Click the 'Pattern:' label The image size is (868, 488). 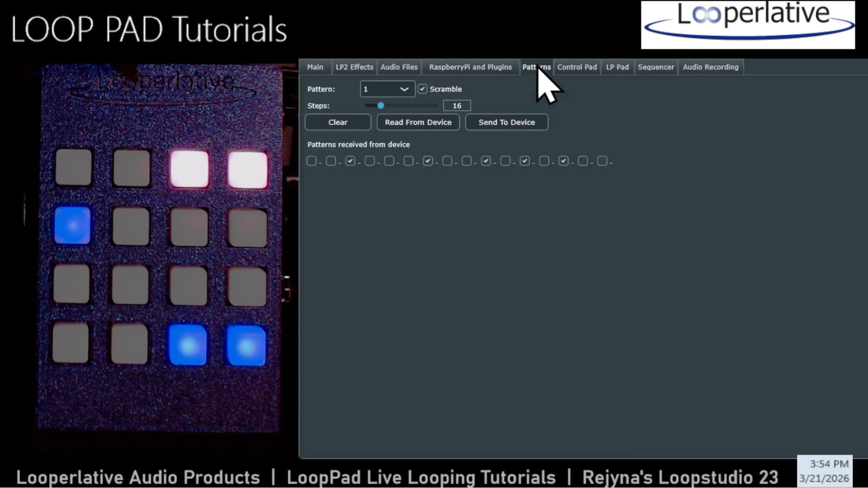point(321,89)
